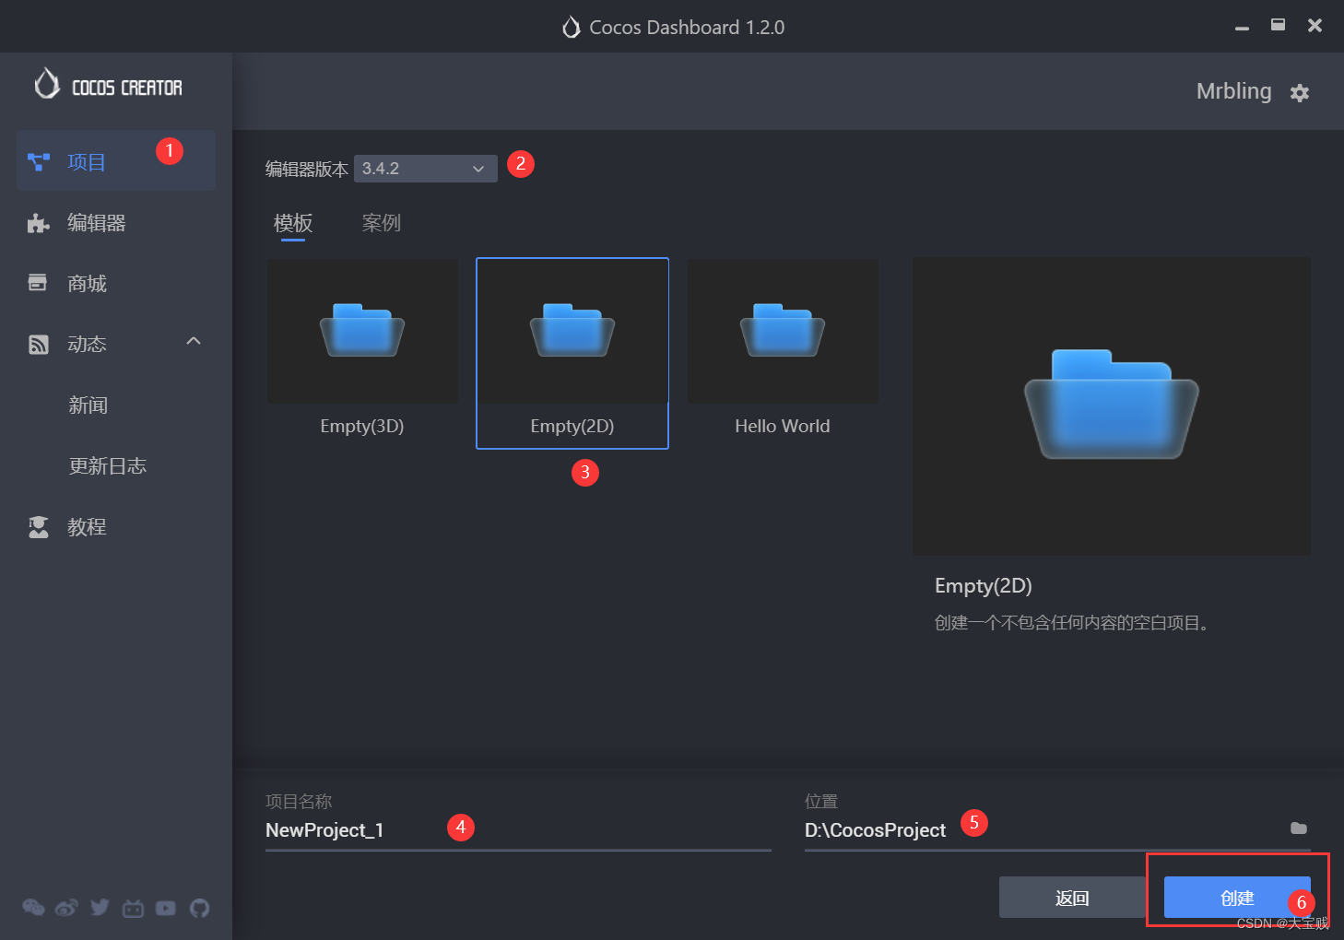1344x940 pixels.
Task: Go to 商城 store in sidebar
Action: [x=87, y=284]
